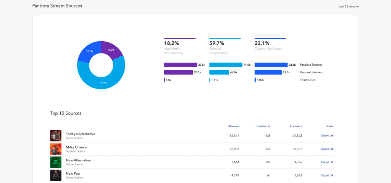Copy Link for New Alternative
The width and height of the screenshot is (391, 183).
point(327,162)
